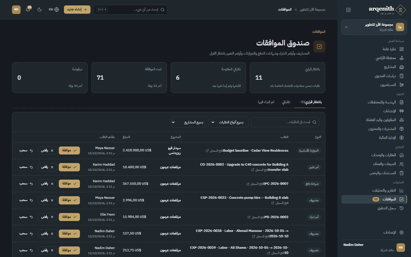Open جميع المشاريع filter dropdown
The height and width of the screenshot is (257, 411).
(190, 122)
